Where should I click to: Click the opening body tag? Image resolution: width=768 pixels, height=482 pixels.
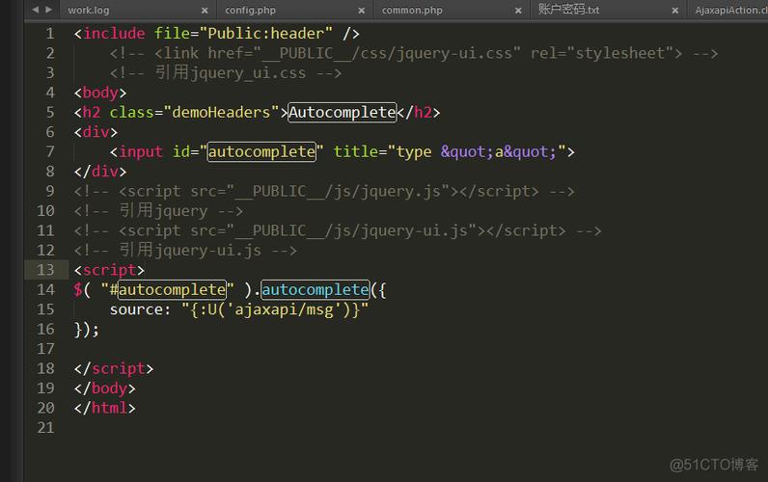point(100,93)
